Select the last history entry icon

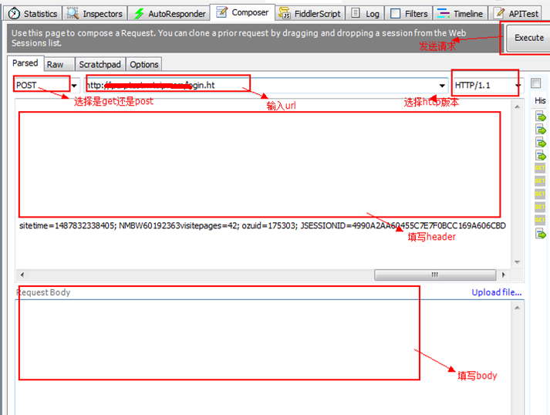pos(541,234)
